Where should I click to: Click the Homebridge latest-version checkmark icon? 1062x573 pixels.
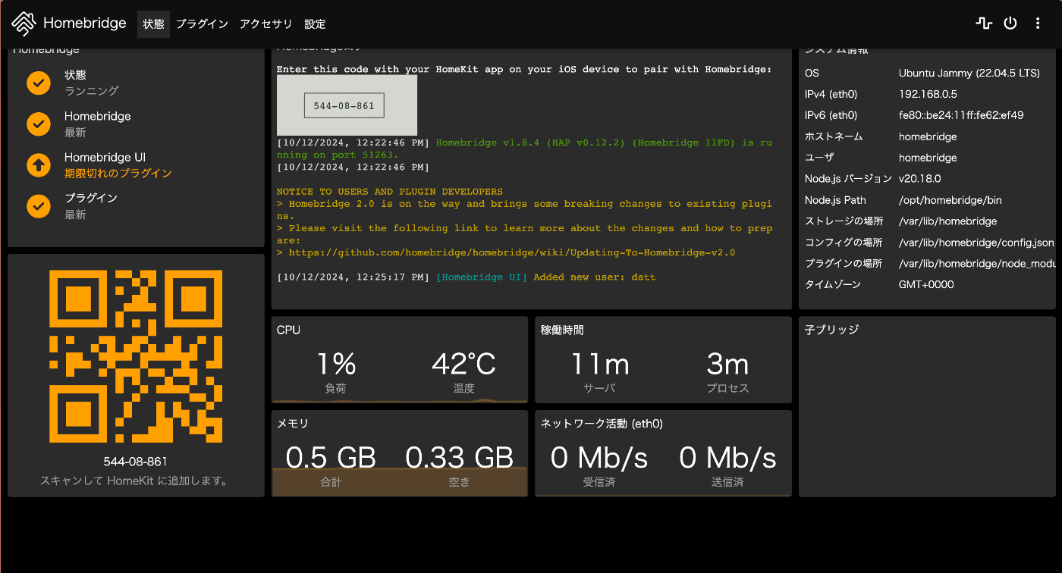[x=39, y=124]
